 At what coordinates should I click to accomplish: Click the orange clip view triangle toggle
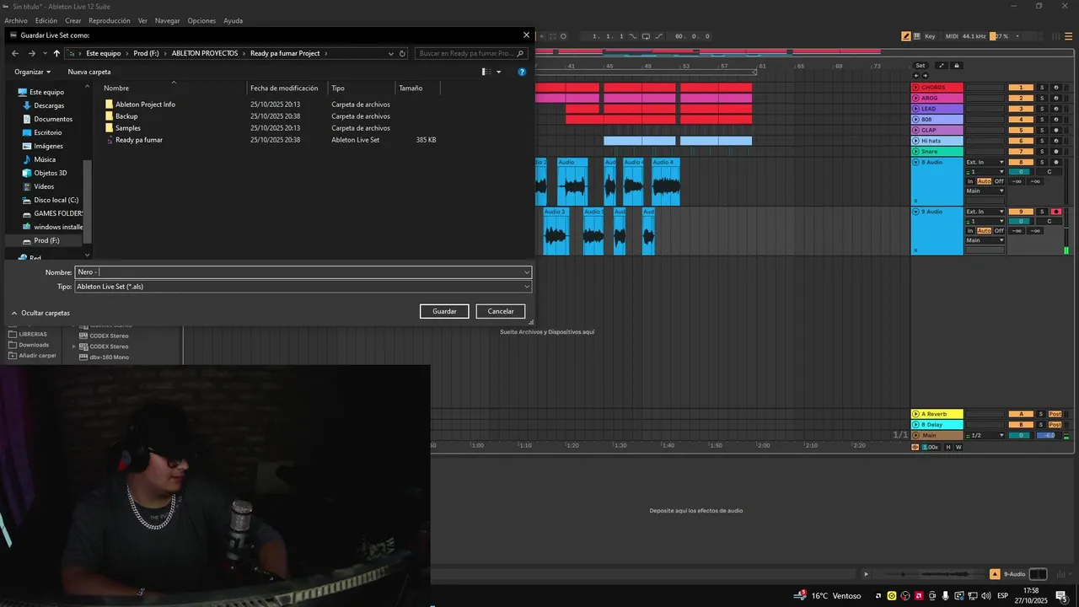click(995, 574)
